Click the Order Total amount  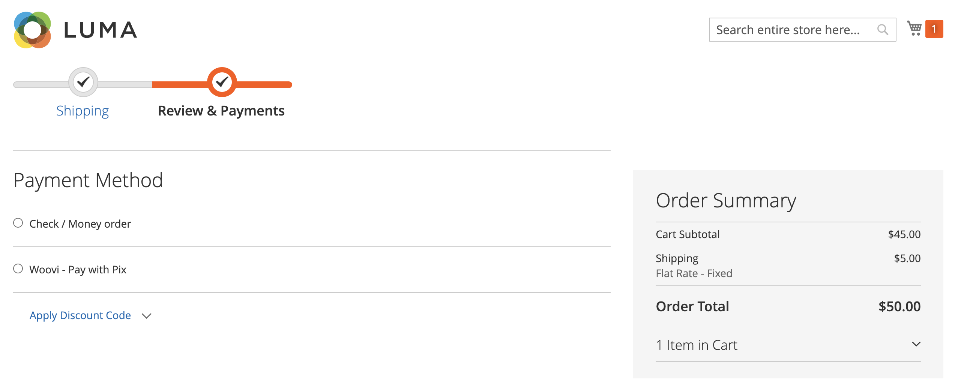point(899,306)
